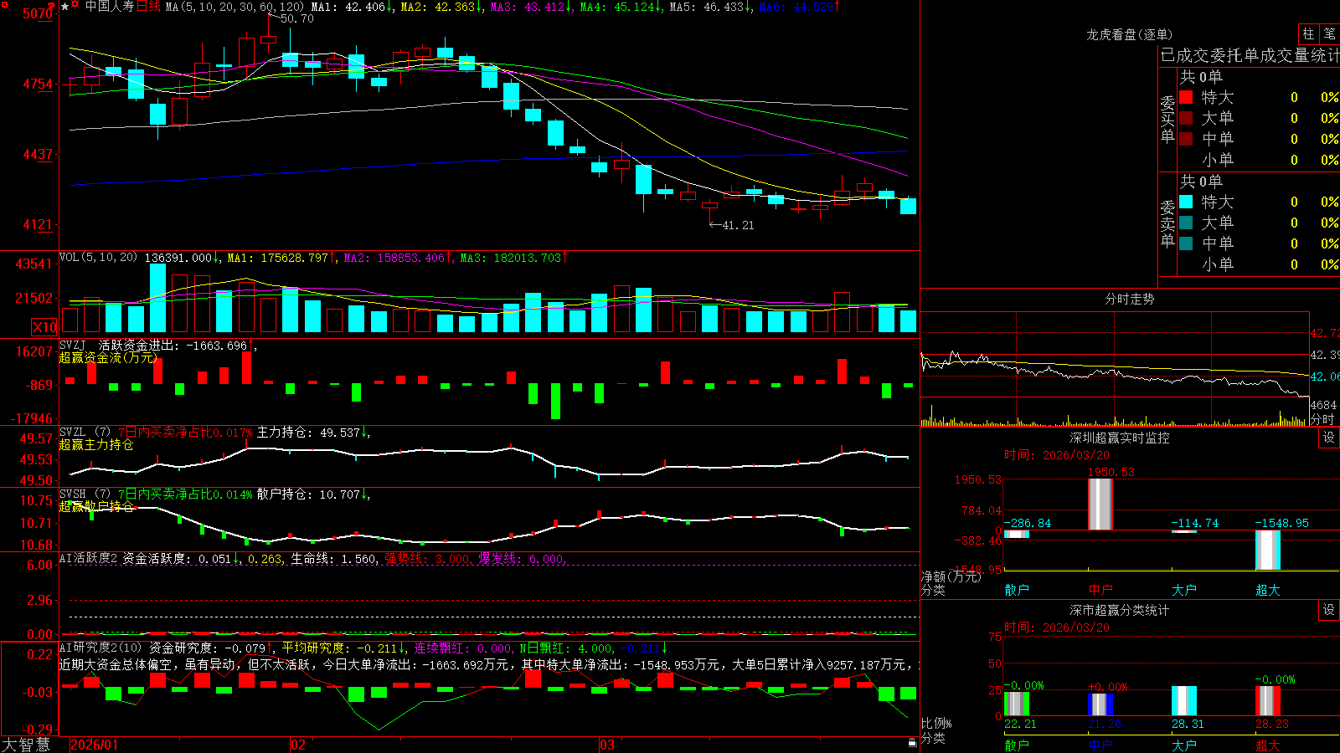Open 设 settings for 深市超赢分类统计
This screenshot has height=753, width=1340.
1329,610
